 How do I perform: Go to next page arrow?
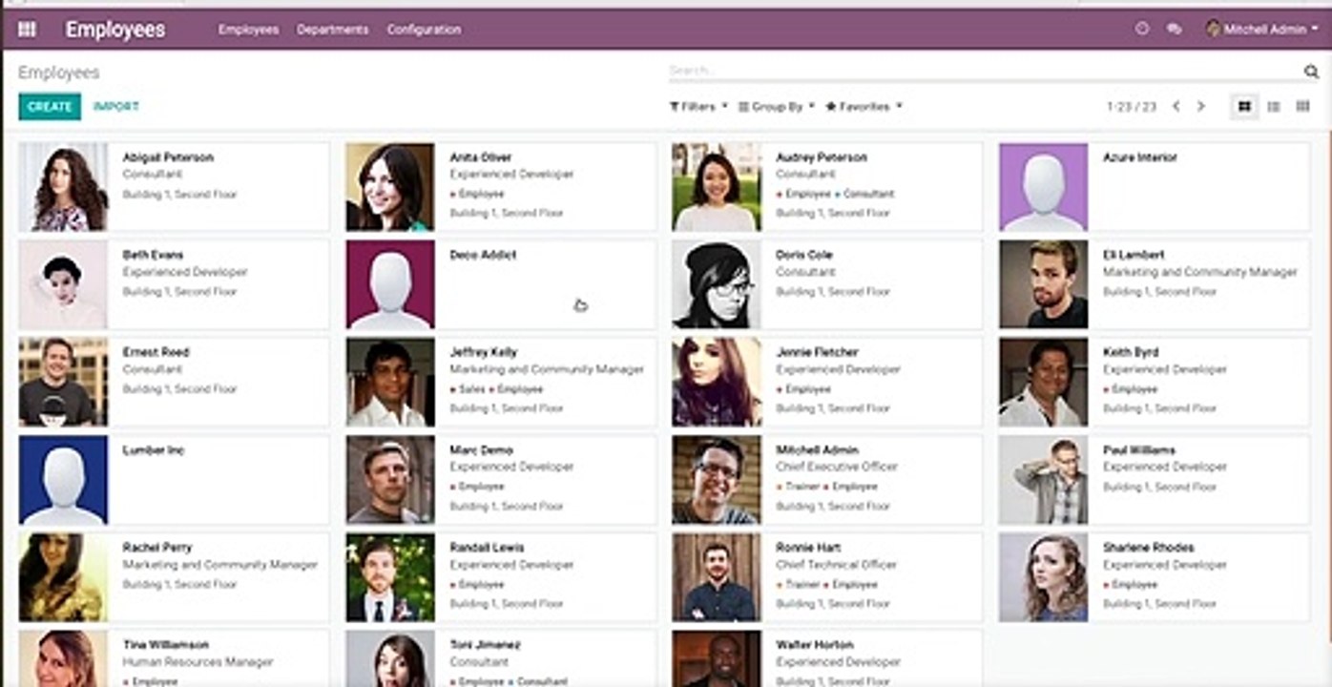pos(1201,107)
